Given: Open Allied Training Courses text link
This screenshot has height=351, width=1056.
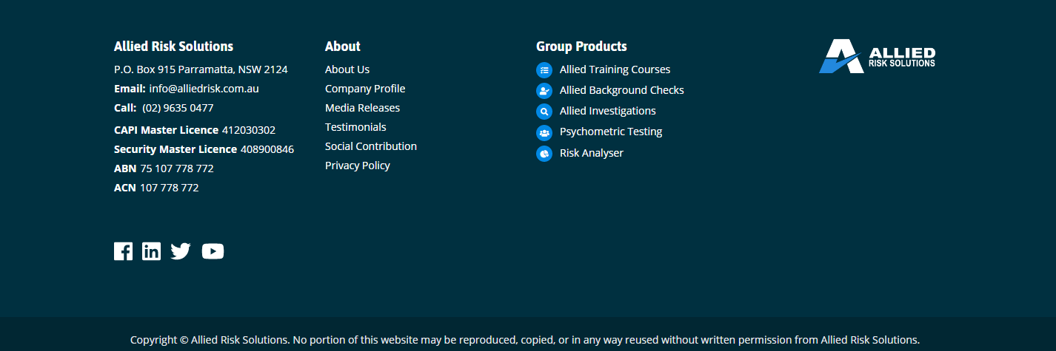Looking at the screenshot, I should click(615, 69).
